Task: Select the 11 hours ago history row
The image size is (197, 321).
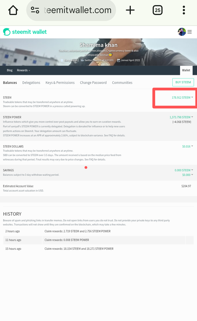Action: 98,240
